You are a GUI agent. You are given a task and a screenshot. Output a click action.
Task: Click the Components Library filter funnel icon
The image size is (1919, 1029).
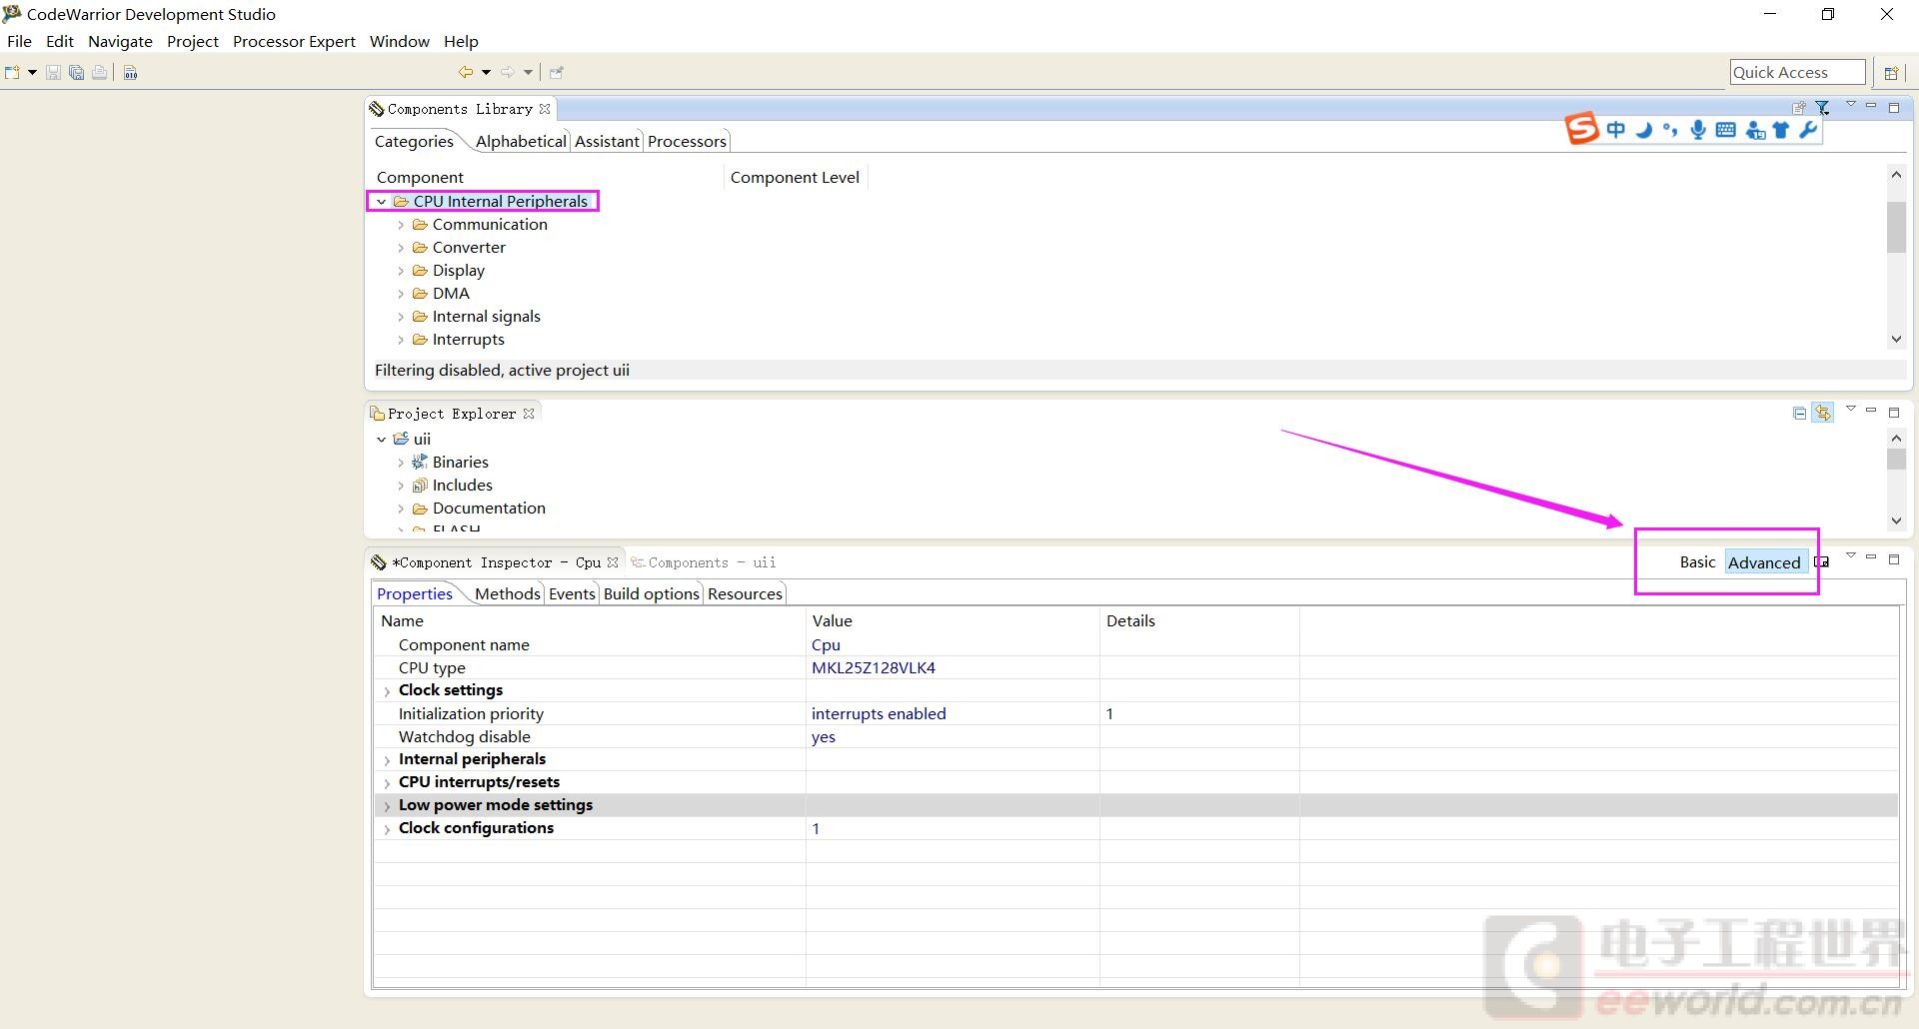1823,108
